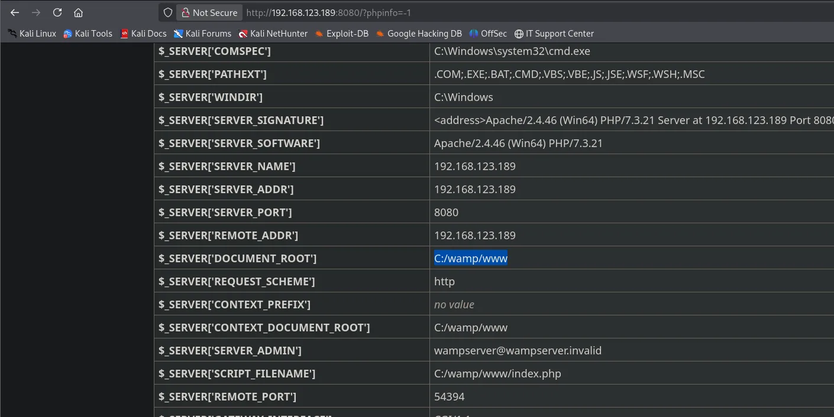Click the 54394 remote port value
Screen dimensions: 834x417
450,397
